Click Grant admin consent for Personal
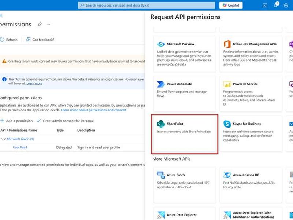 click(65, 121)
